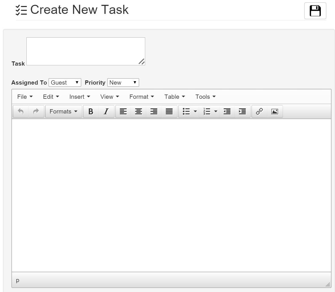Click into the Task text field
Screen dimensions: 335x292
click(86, 51)
